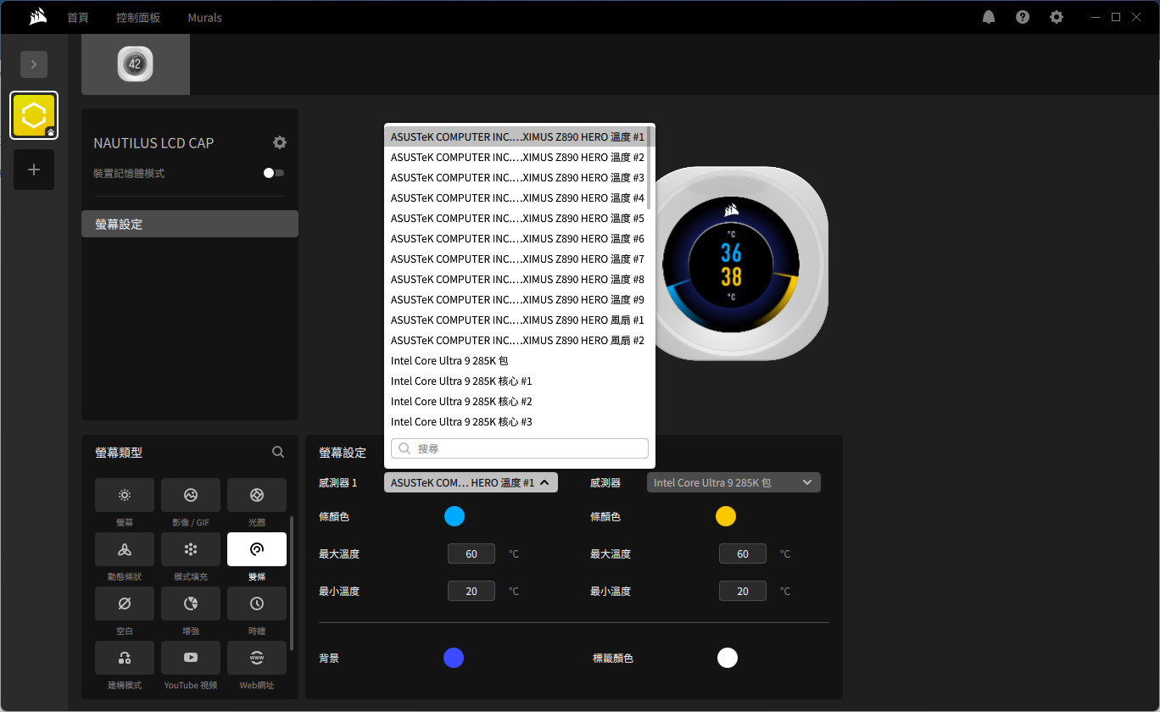Select Z890 HERO 風扇 #2 option
1160x712 pixels.
(516, 340)
